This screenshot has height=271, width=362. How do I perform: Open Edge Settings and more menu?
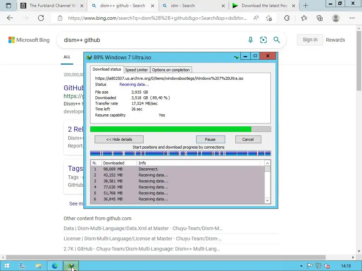click(352, 18)
